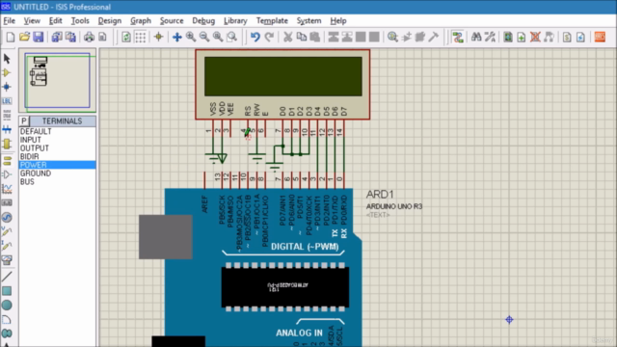The width and height of the screenshot is (617, 347).
Task: Open the design explorer
Action: click(508, 37)
